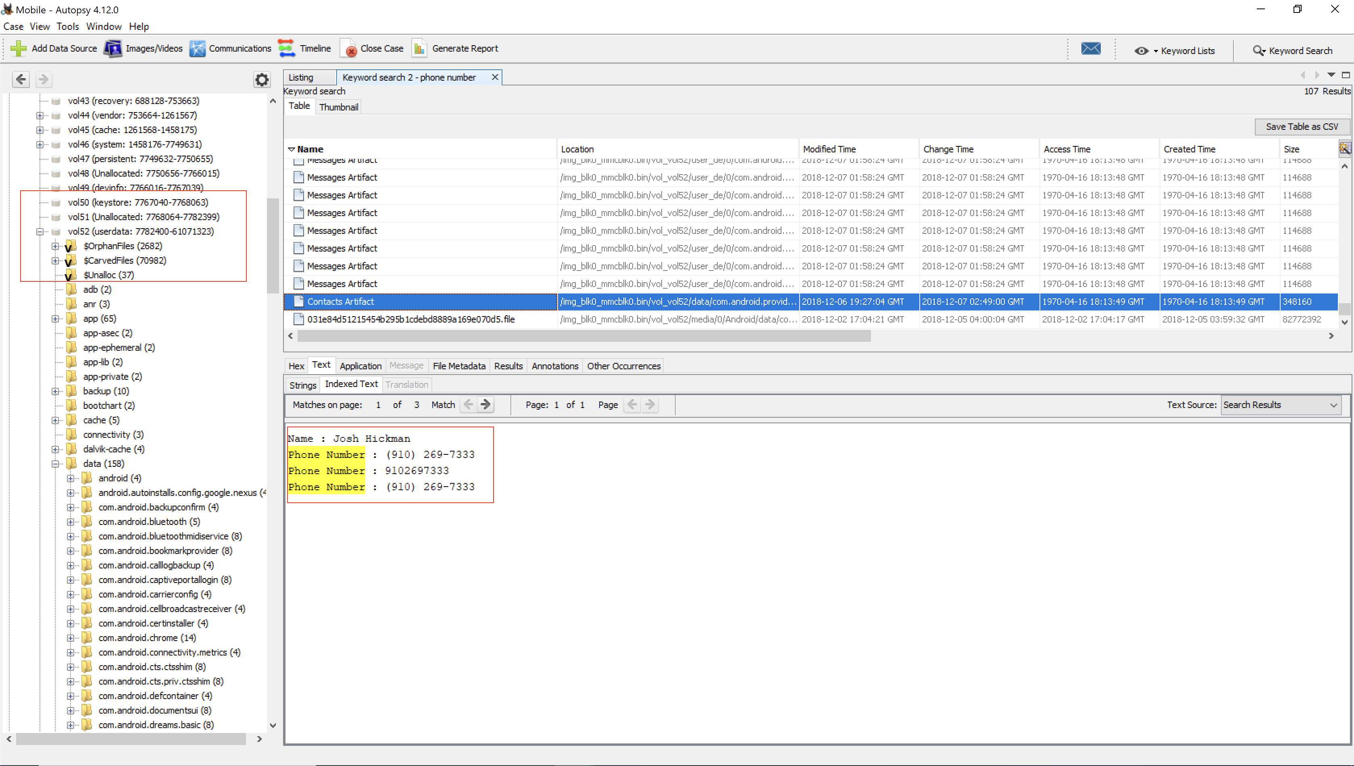Image resolution: width=1354 pixels, height=766 pixels.
Task: Open the Help menu
Action: pyautogui.click(x=139, y=26)
